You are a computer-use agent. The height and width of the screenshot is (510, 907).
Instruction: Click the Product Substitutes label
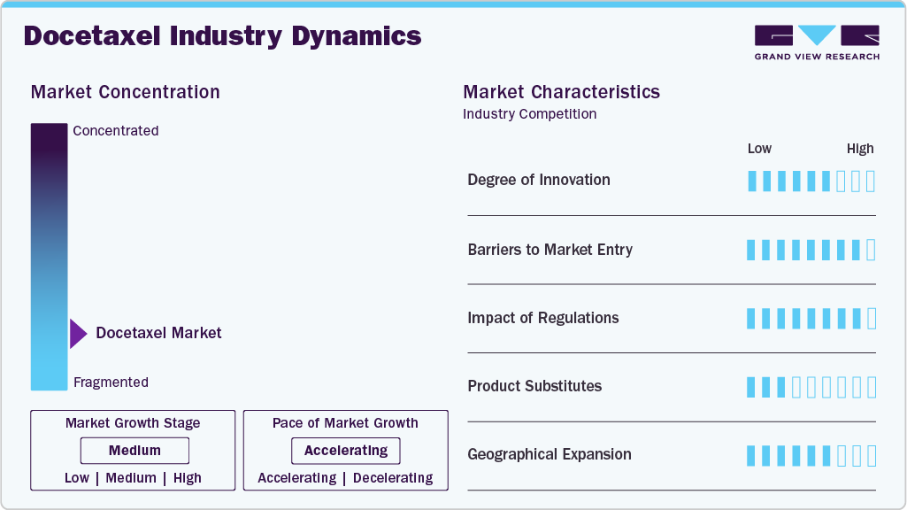534,386
